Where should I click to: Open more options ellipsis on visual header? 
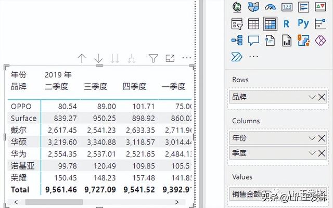pyautogui.click(x=187, y=58)
